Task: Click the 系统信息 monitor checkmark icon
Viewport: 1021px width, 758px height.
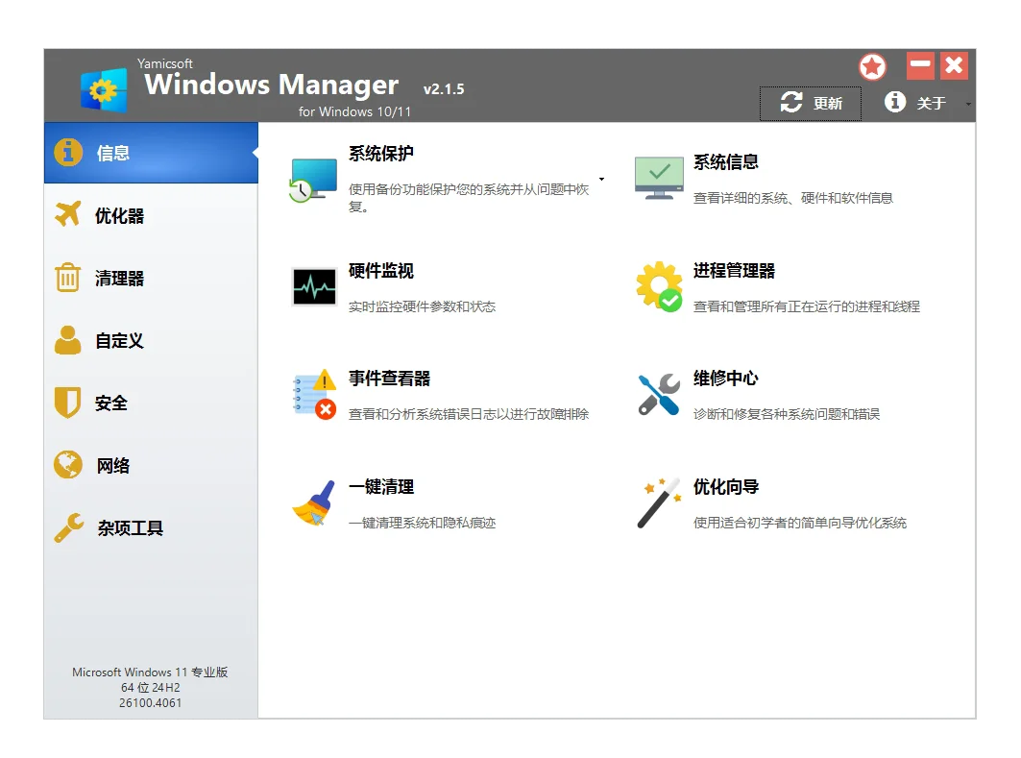Action: coord(659,178)
